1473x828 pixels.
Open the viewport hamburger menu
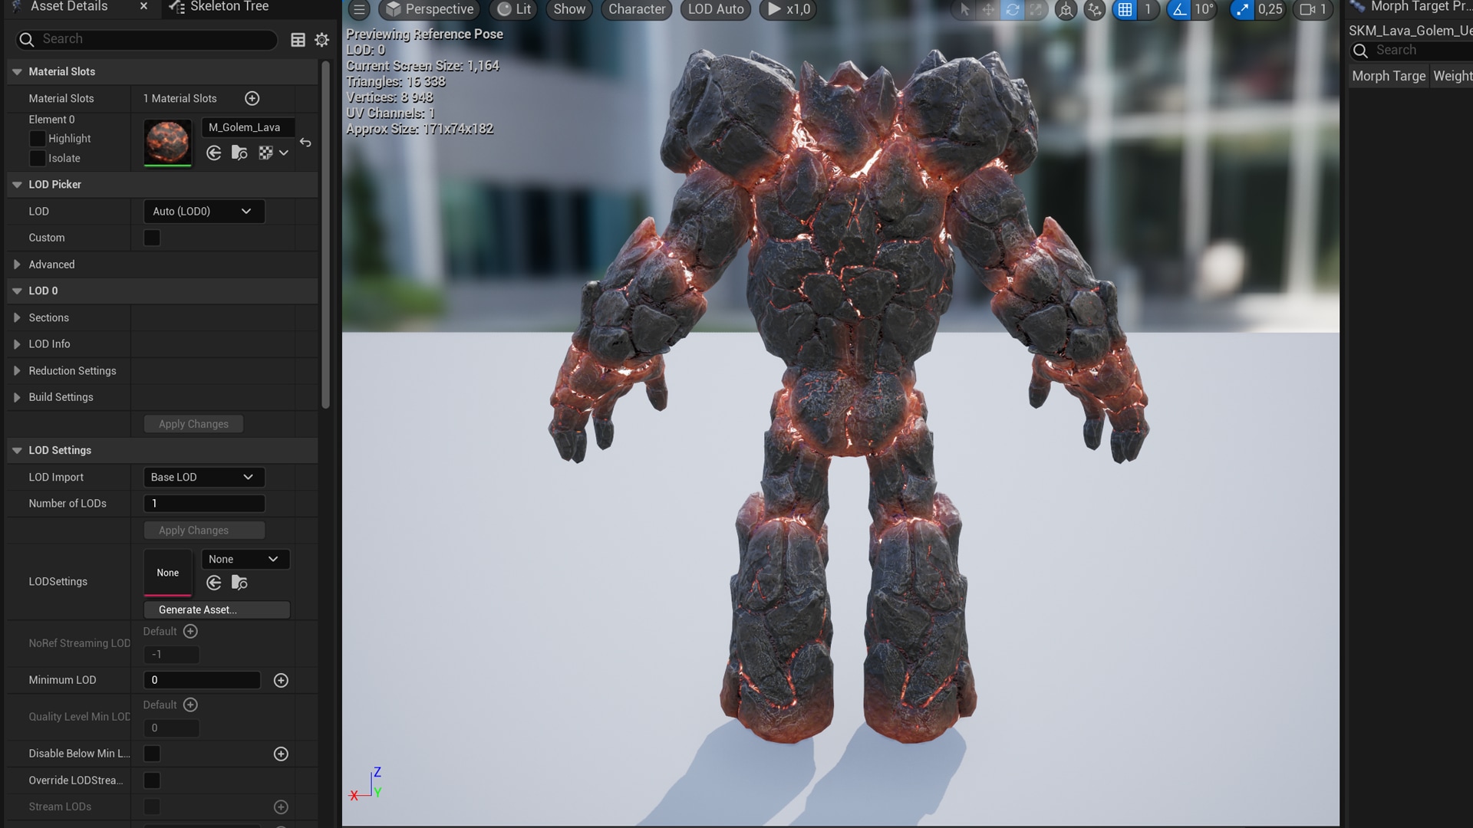pyautogui.click(x=358, y=10)
